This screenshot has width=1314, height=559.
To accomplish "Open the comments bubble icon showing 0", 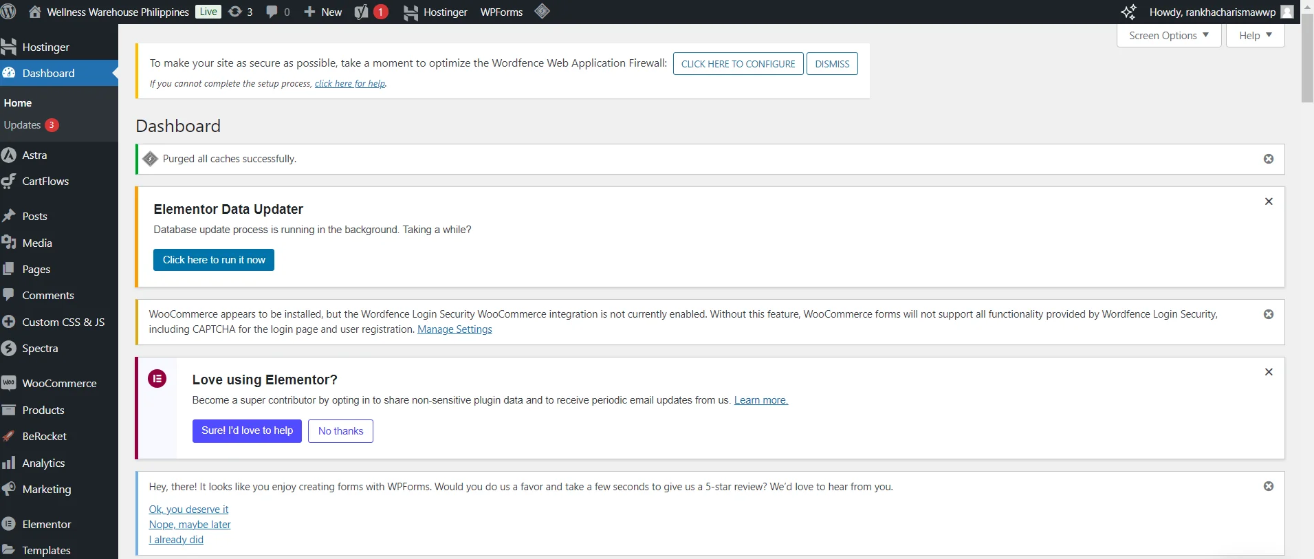I will 278,12.
